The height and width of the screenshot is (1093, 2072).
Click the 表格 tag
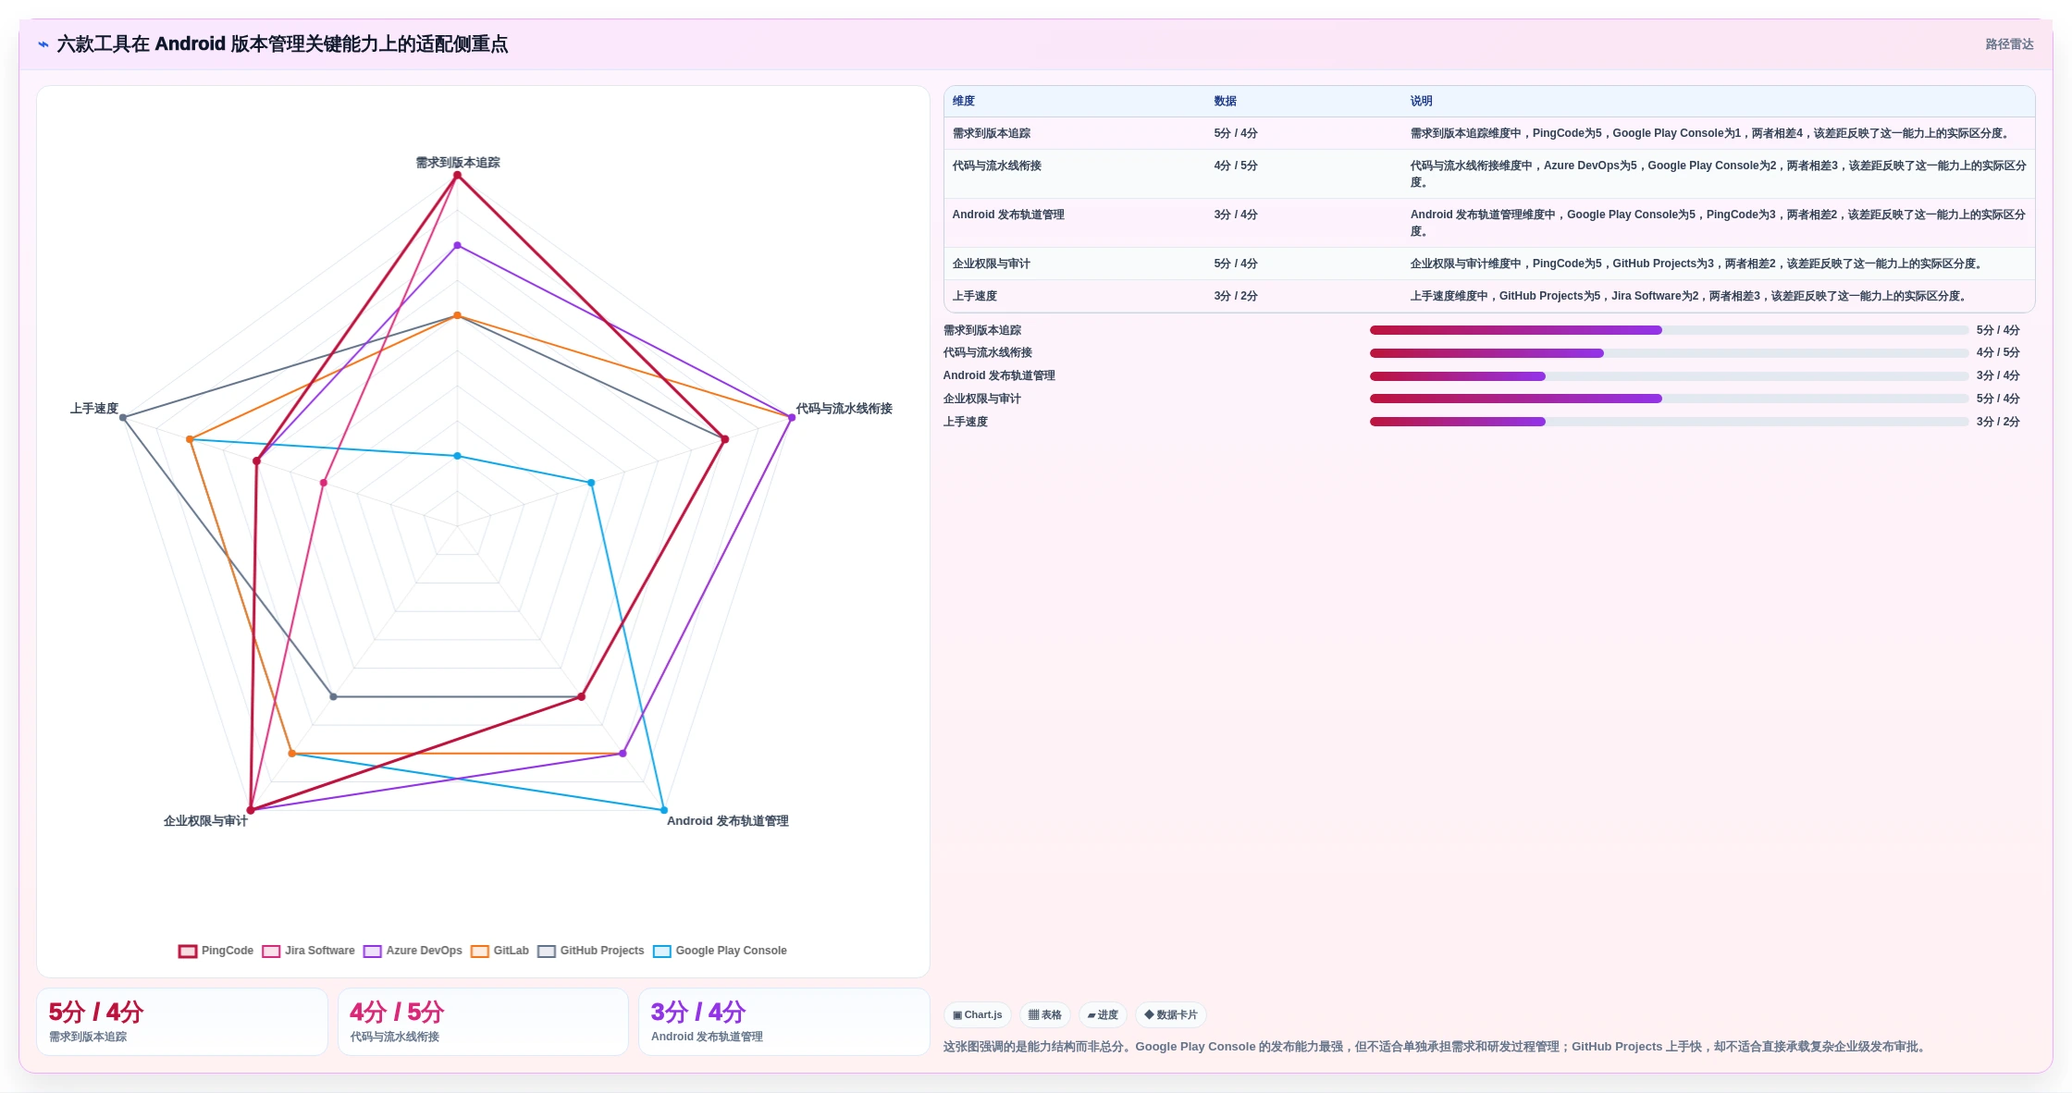1045,1014
